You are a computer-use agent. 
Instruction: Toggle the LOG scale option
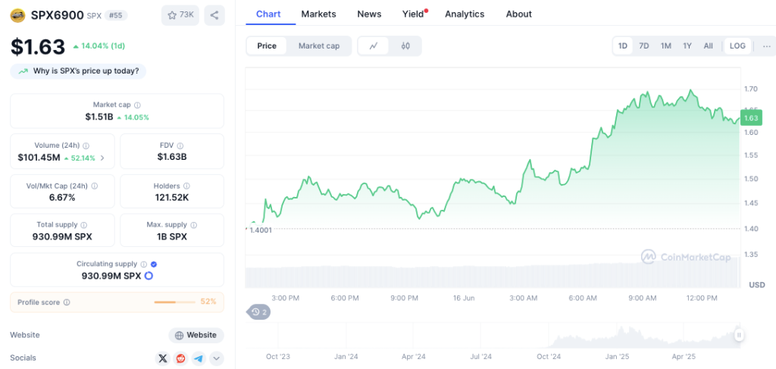pyautogui.click(x=737, y=46)
